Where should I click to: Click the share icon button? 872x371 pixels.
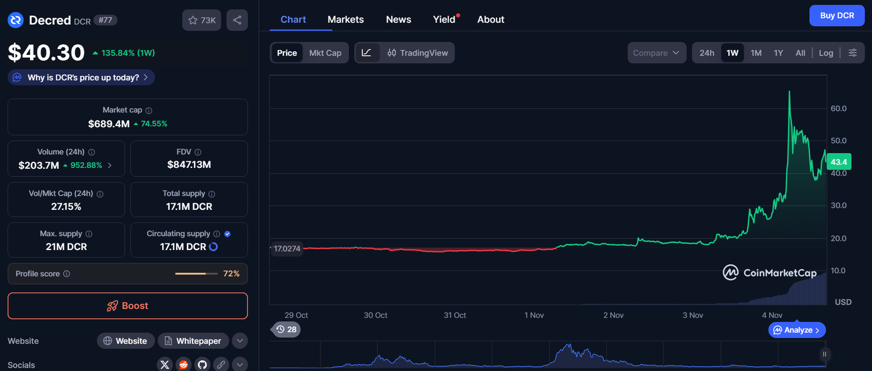coord(237,20)
